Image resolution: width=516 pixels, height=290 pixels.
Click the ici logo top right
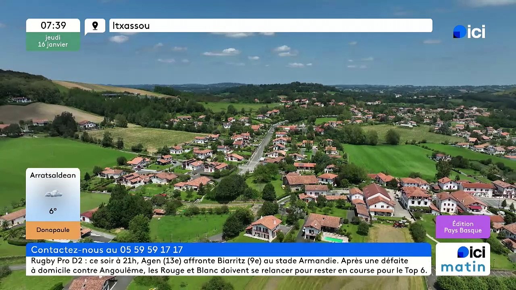(469, 32)
